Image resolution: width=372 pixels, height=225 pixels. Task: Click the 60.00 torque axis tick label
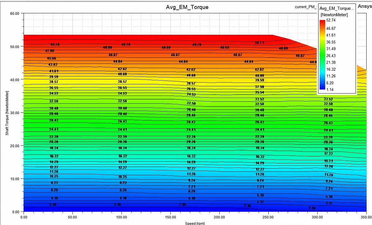point(15,14)
